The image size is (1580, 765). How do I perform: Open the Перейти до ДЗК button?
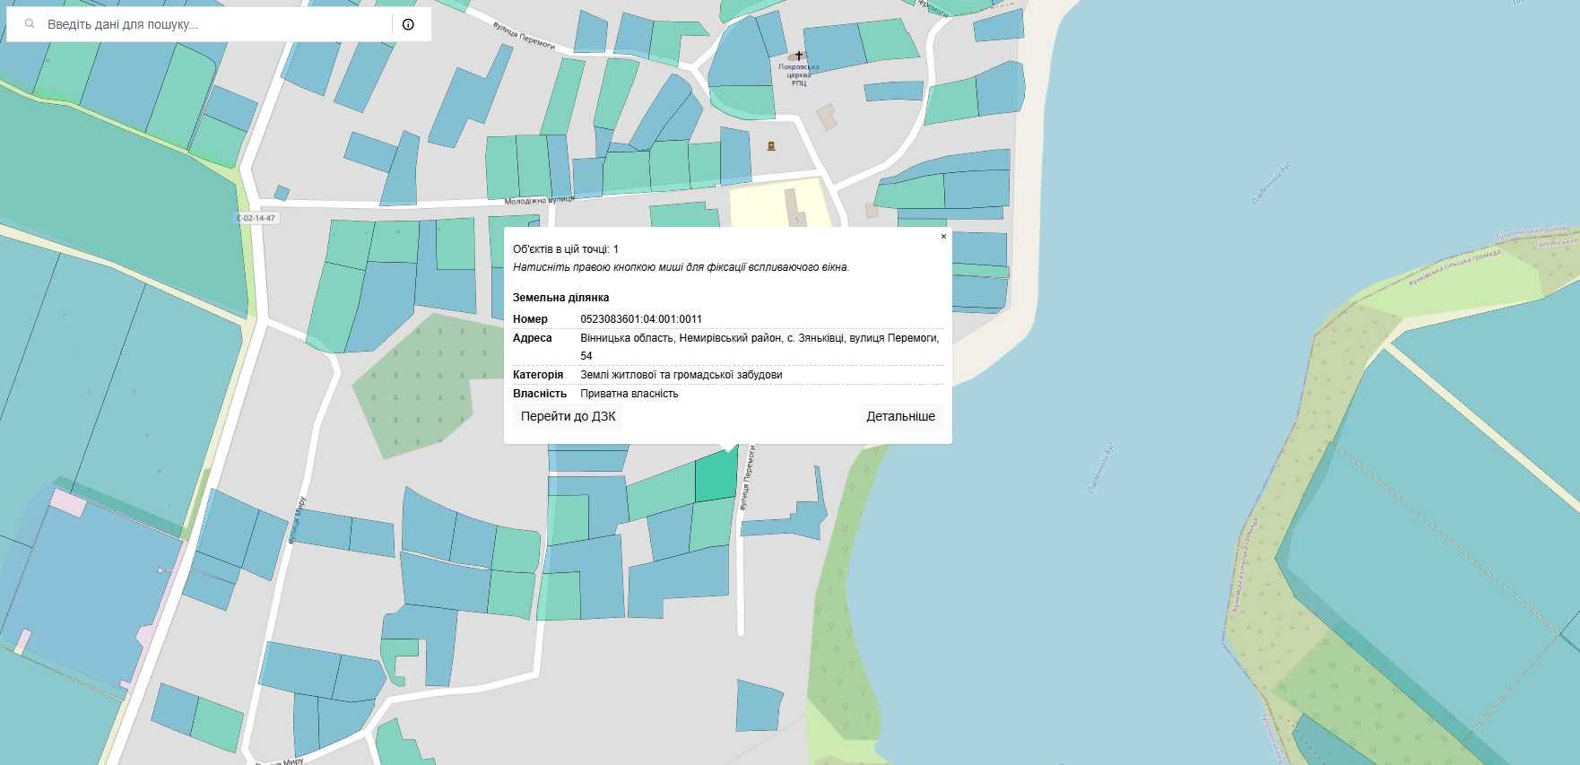(568, 416)
